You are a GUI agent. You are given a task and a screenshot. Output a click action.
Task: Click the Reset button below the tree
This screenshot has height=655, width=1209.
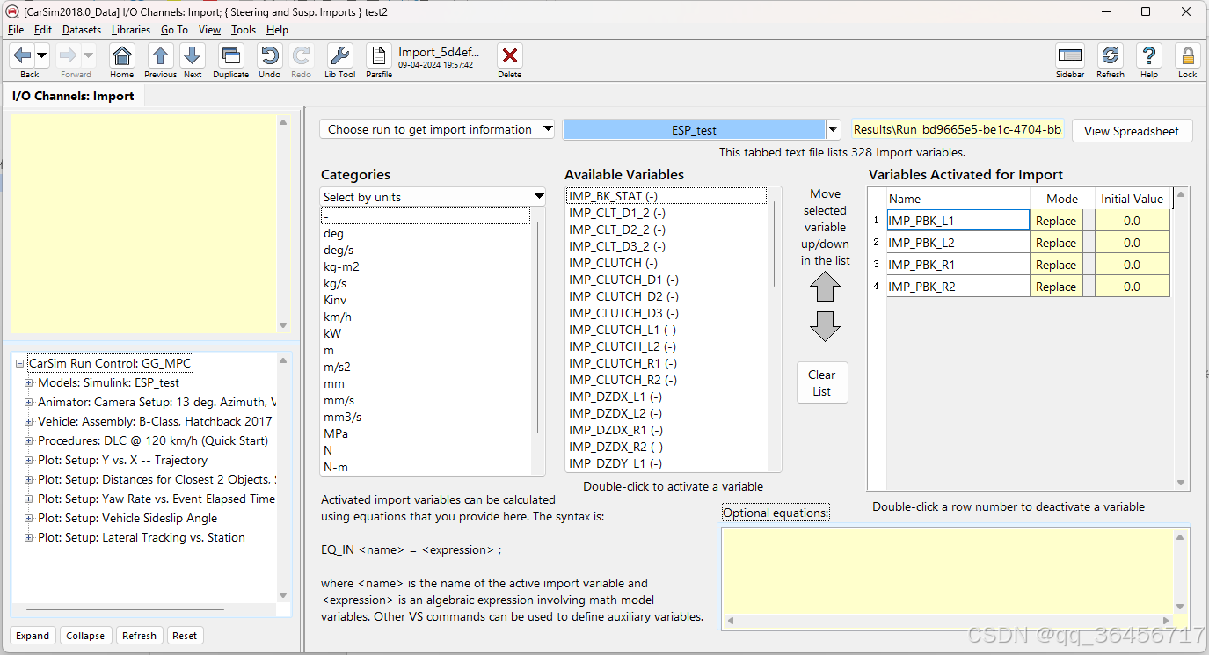[185, 636]
